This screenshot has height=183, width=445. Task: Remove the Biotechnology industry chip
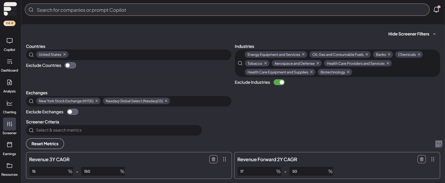tap(348, 72)
